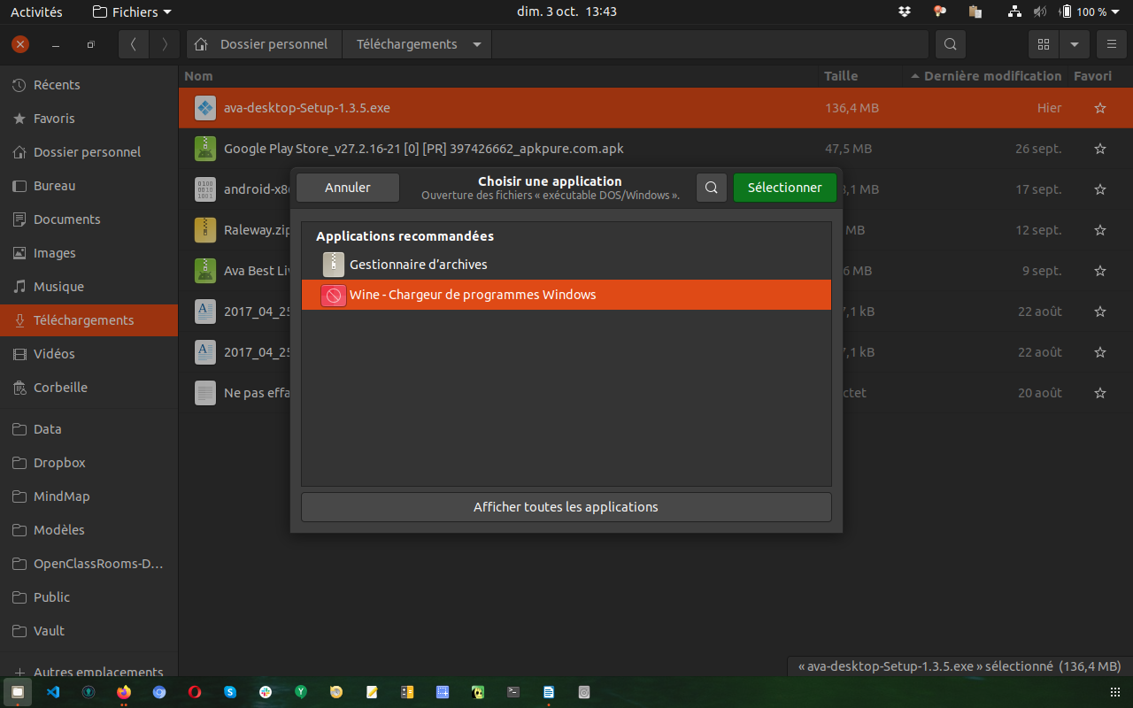Star the 20 août file as favorite

1100,393
